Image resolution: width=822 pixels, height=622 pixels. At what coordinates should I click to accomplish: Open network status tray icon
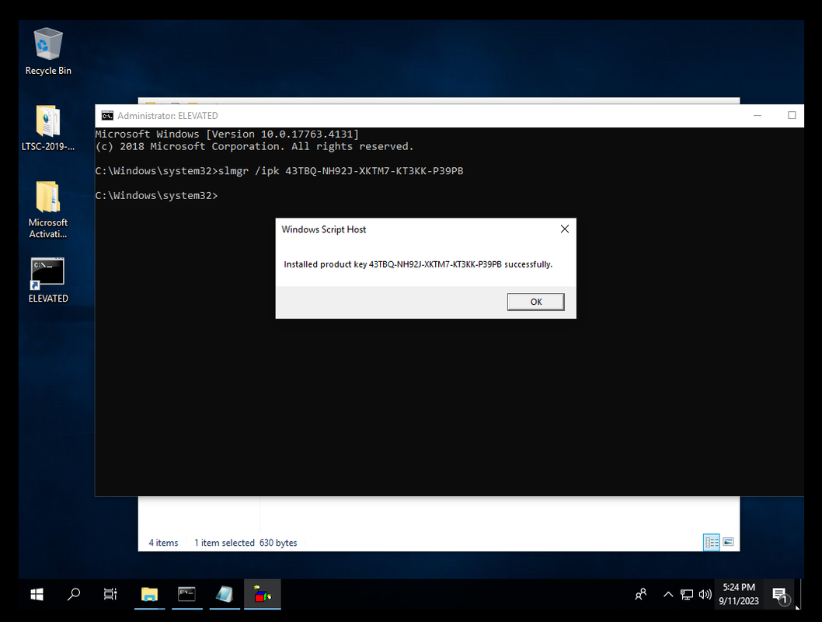click(x=686, y=594)
